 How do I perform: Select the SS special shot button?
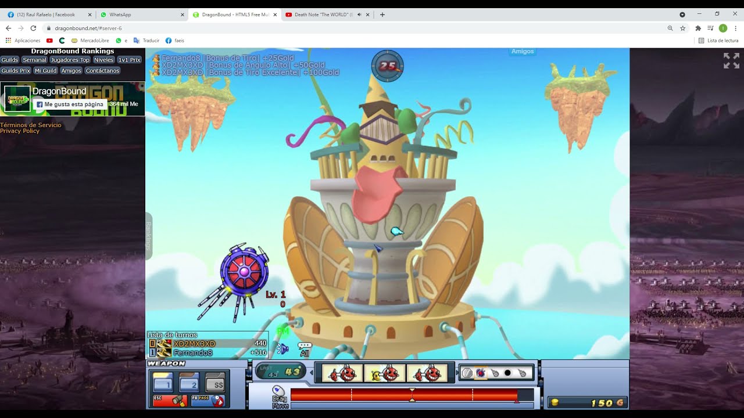point(215,383)
